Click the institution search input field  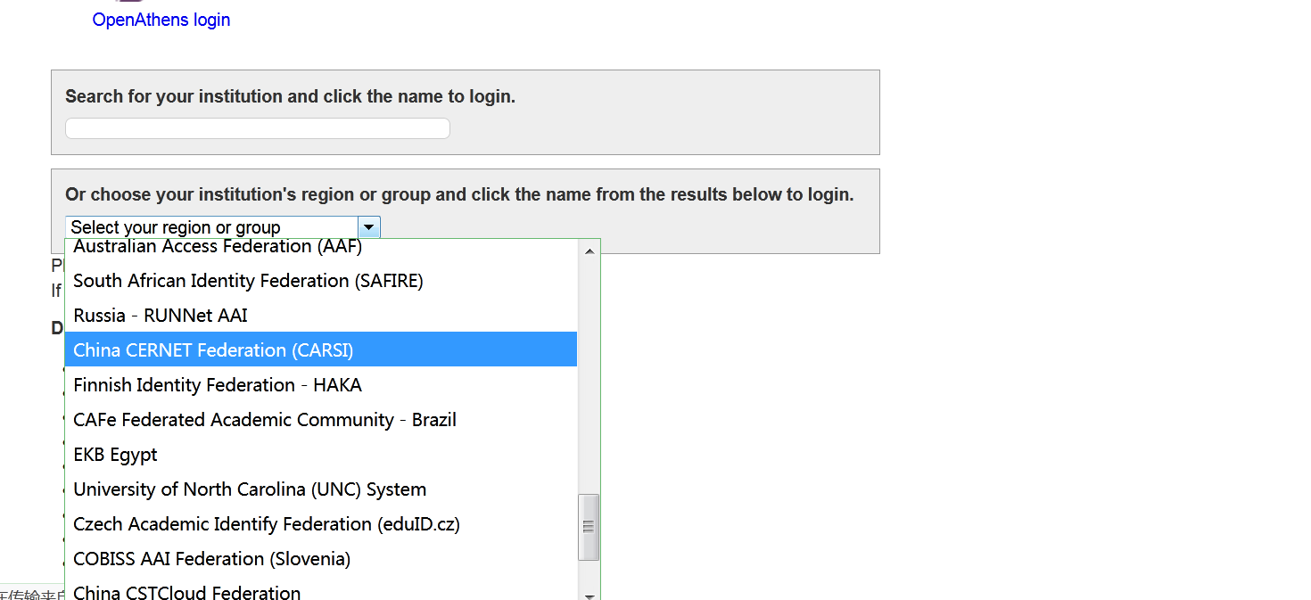(x=258, y=128)
